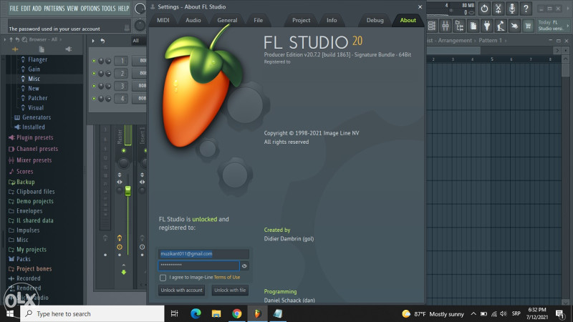Viewport: 573px width, 322px height.
Task: Toggle the Master track green mute LED
Action: (123, 150)
